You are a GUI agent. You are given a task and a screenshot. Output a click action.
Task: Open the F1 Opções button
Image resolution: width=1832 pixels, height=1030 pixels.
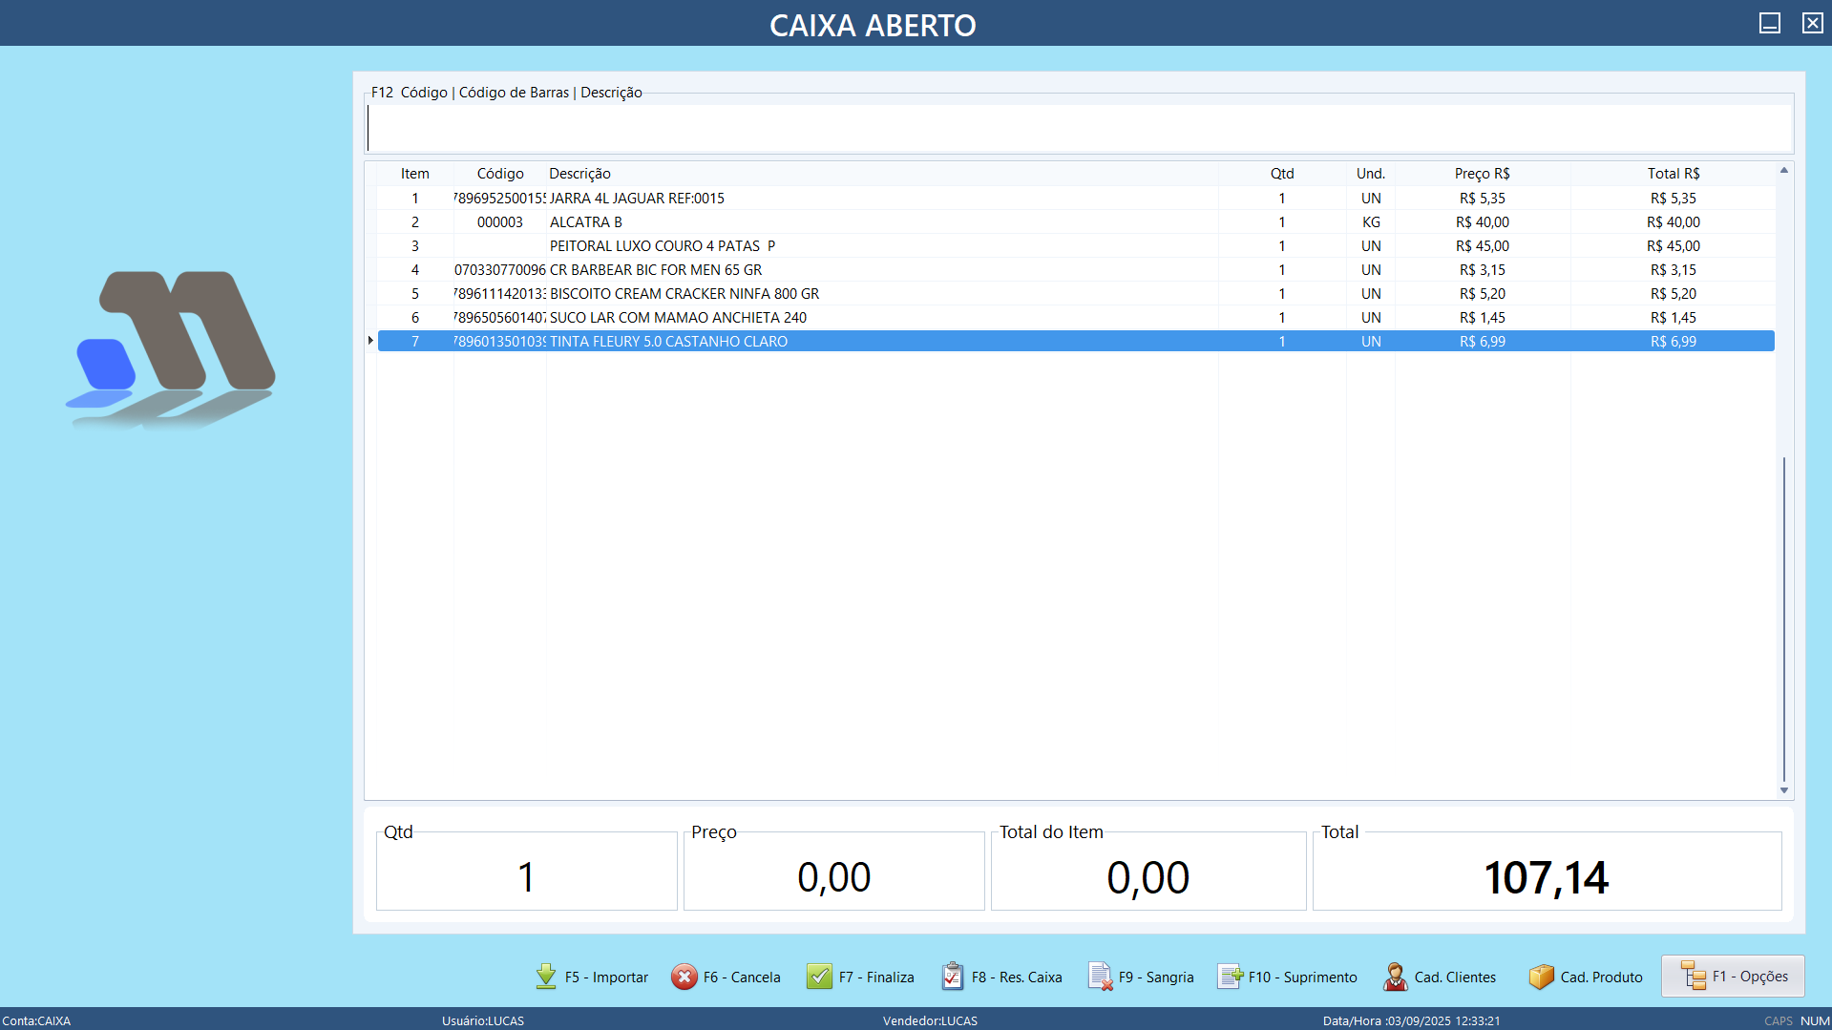(1733, 977)
